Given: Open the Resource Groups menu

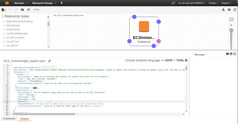Looking at the screenshot, I should [44, 3].
